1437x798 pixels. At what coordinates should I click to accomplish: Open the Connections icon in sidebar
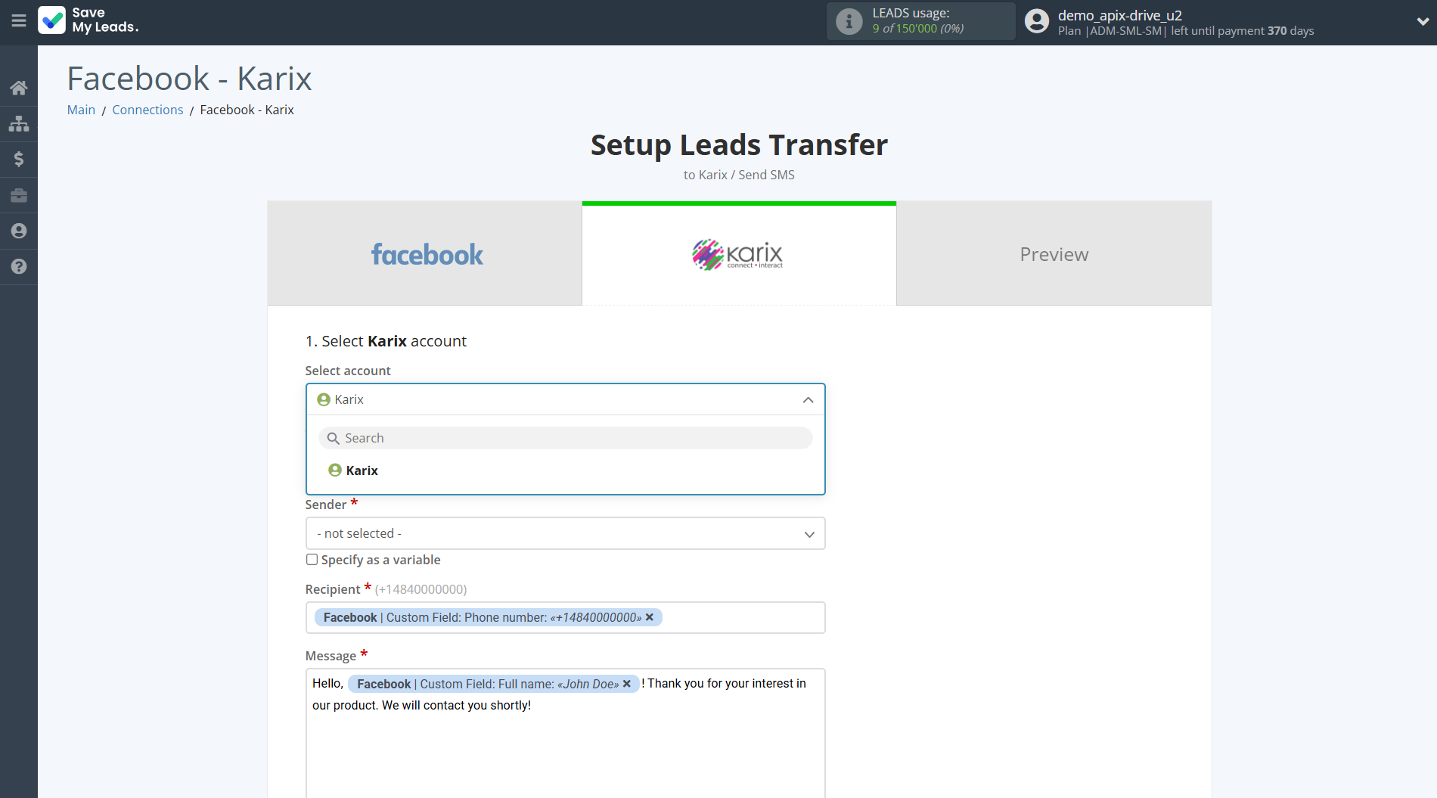click(19, 123)
